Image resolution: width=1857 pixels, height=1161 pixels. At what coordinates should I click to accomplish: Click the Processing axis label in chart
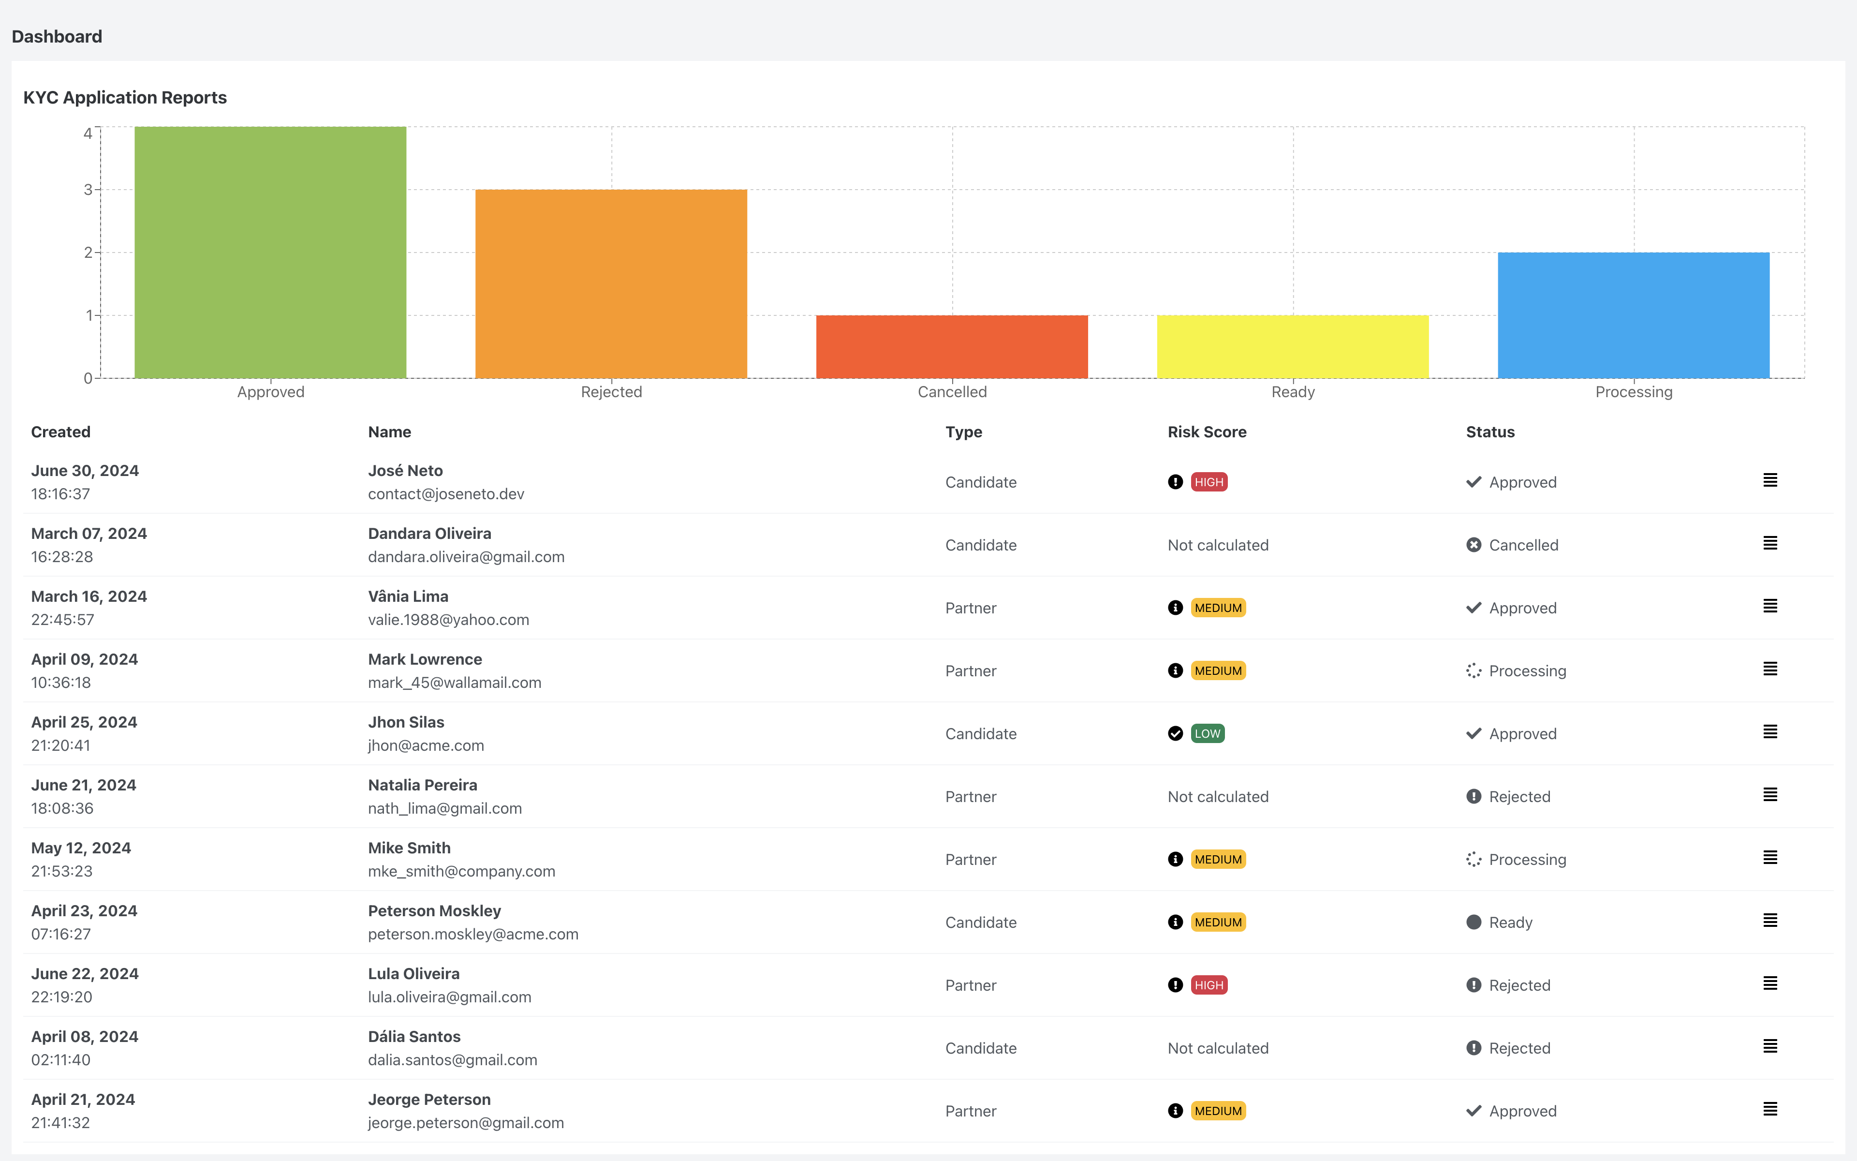(x=1634, y=392)
